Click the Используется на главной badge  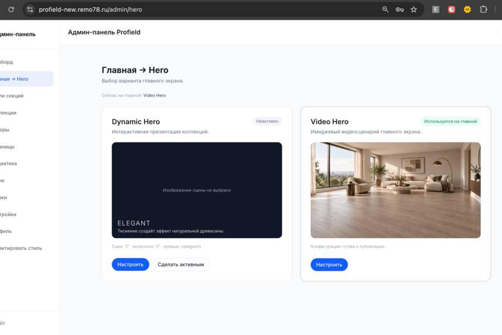pyautogui.click(x=451, y=121)
